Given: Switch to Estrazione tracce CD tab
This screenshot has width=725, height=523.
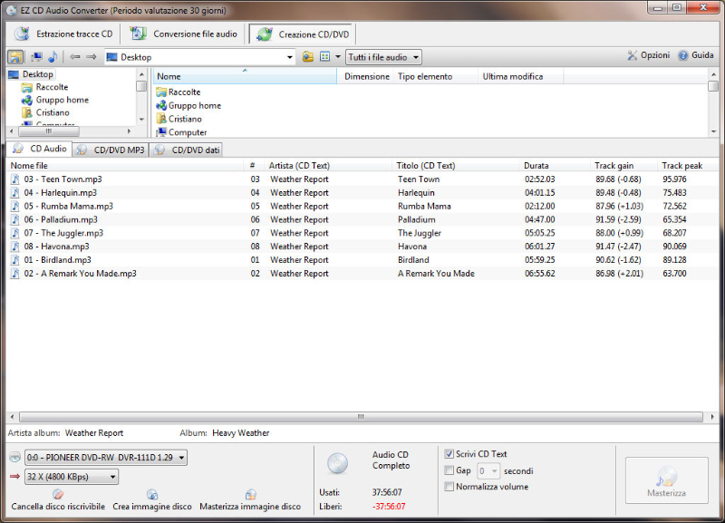Looking at the screenshot, I should [64, 34].
